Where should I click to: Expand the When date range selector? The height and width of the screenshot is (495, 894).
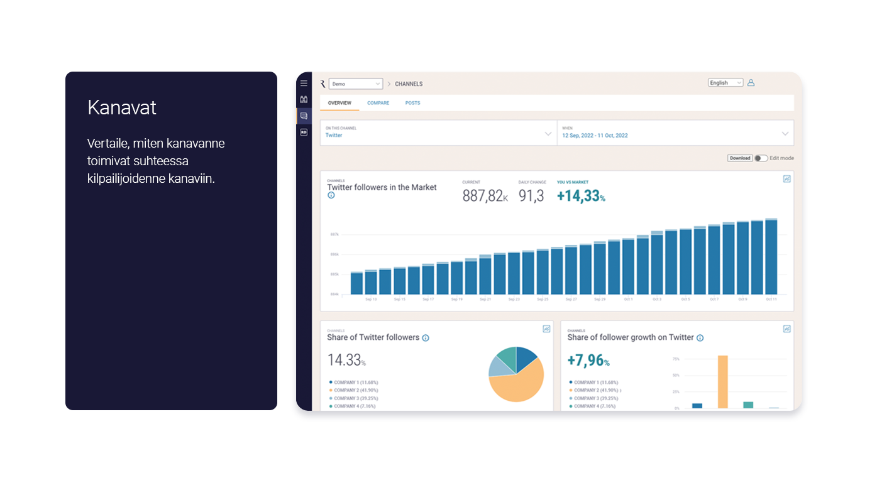(675, 133)
